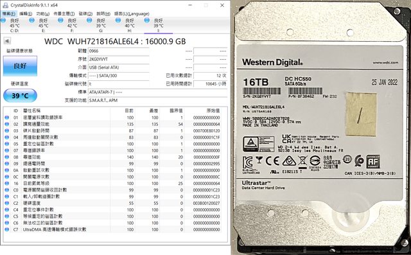Select the I: drive status orb
The width and height of the screenshot is (411, 255).
pyautogui.click(x=147, y=20)
